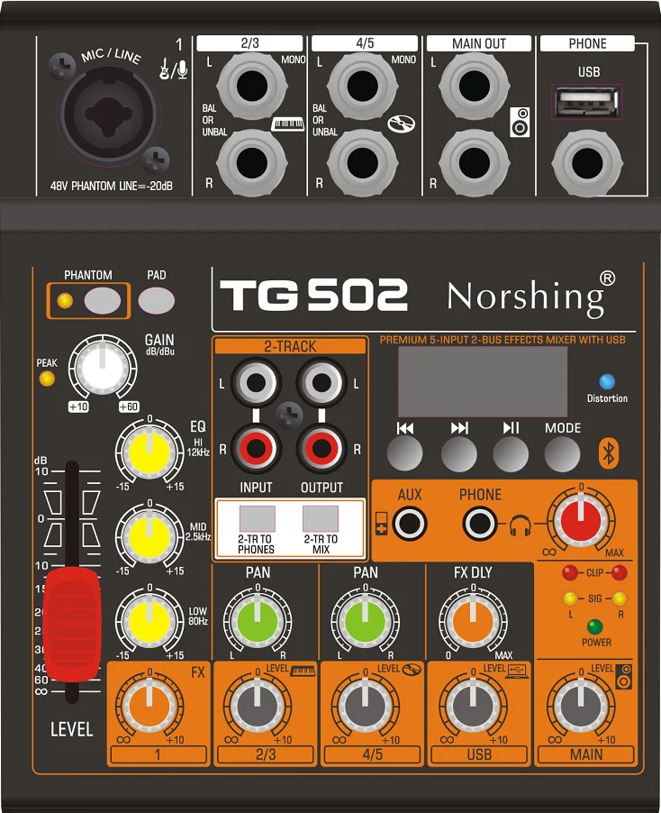The width and height of the screenshot is (661, 813).
Task: Click the MAIN OUT L jack
Action: point(475,86)
